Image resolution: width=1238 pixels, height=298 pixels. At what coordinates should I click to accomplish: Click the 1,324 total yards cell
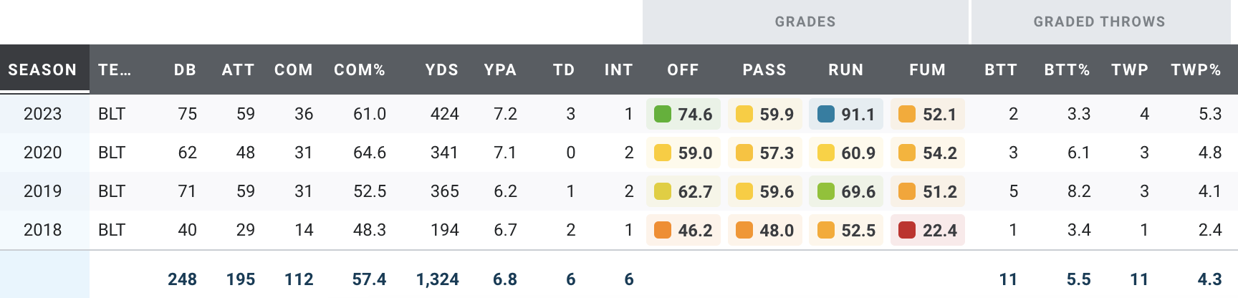[x=437, y=279]
